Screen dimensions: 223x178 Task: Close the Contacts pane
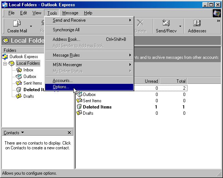click(x=69, y=133)
